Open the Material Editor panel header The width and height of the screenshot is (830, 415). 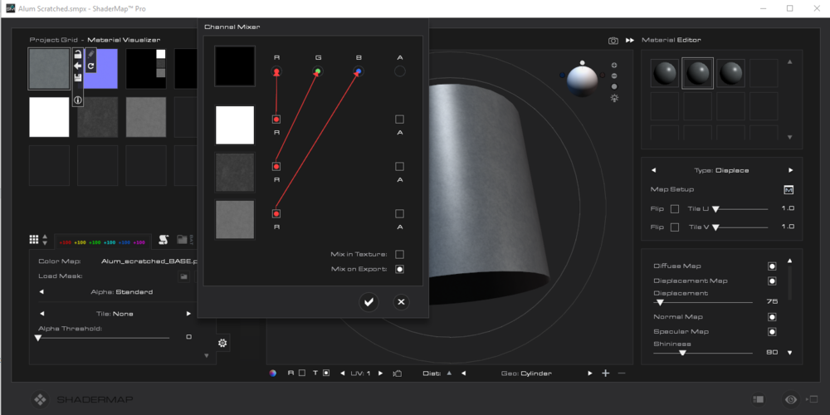tap(671, 40)
